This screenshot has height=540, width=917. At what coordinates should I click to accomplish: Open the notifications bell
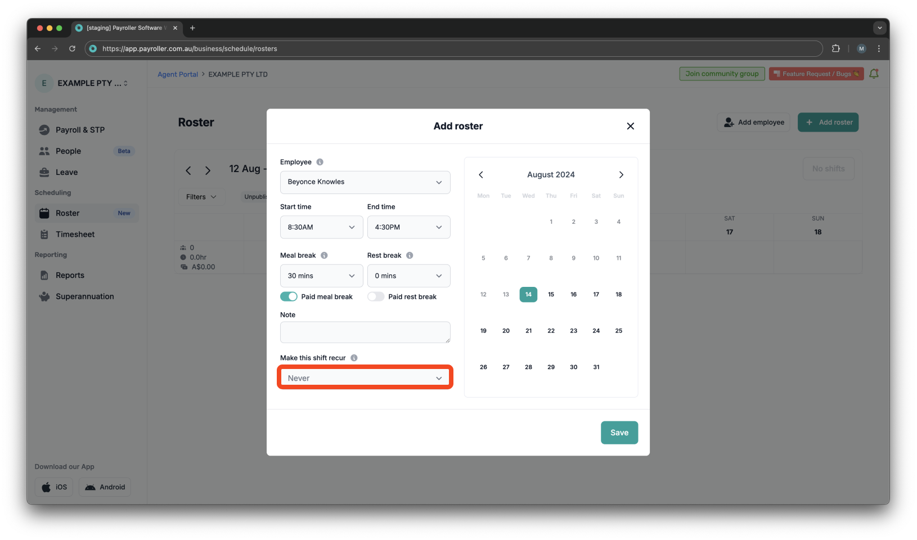click(874, 74)
